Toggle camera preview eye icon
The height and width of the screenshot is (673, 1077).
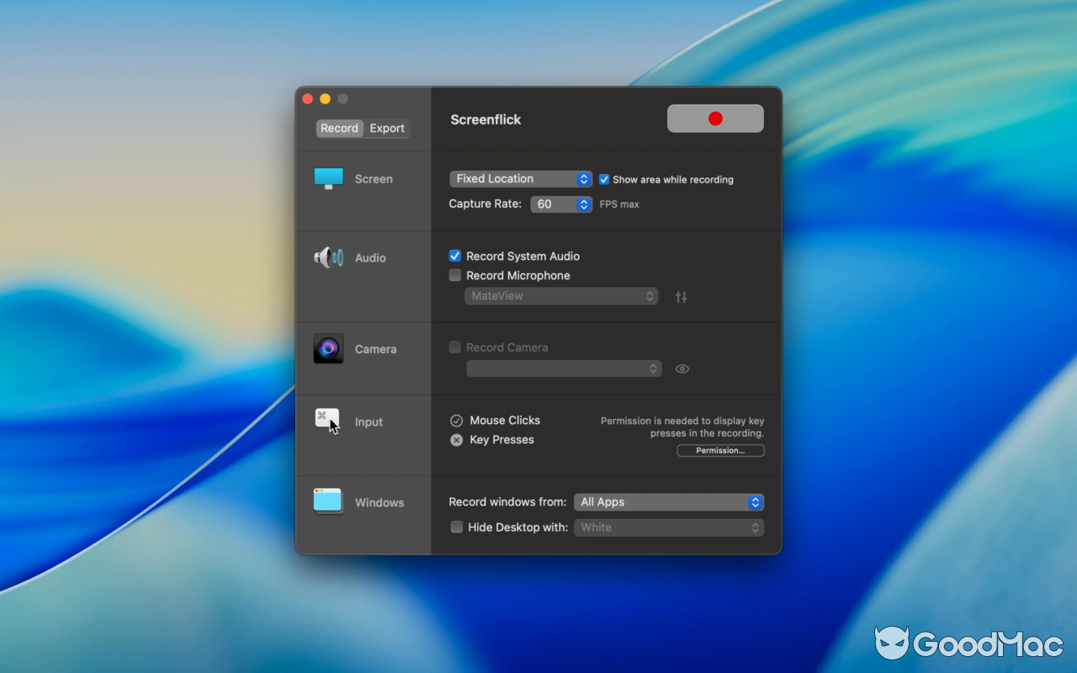click(x=682, y=369)
